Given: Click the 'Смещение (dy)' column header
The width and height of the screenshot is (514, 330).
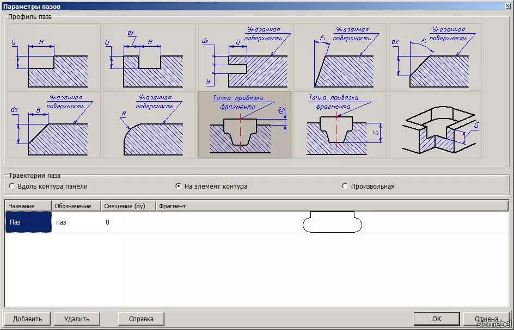Looking at the screenshot, I should click(128, 206).
